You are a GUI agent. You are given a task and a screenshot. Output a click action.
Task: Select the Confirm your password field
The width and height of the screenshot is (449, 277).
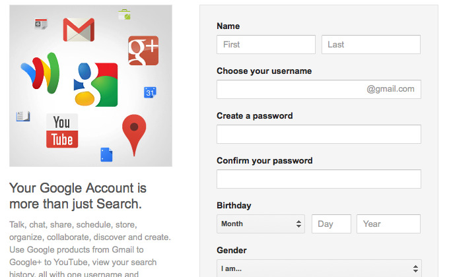(319, 179)
